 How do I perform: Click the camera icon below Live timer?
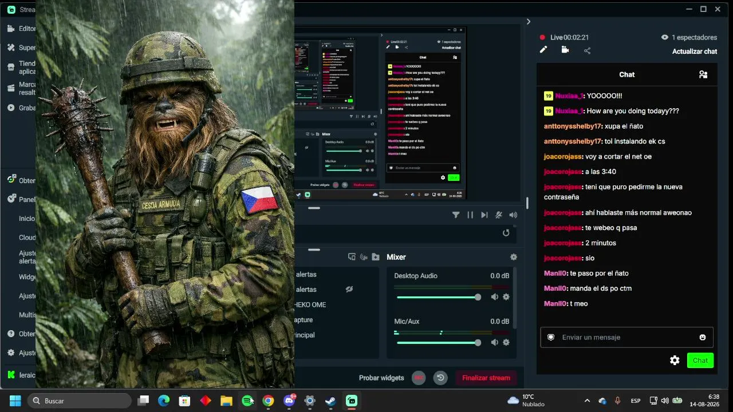click(565, 50)
